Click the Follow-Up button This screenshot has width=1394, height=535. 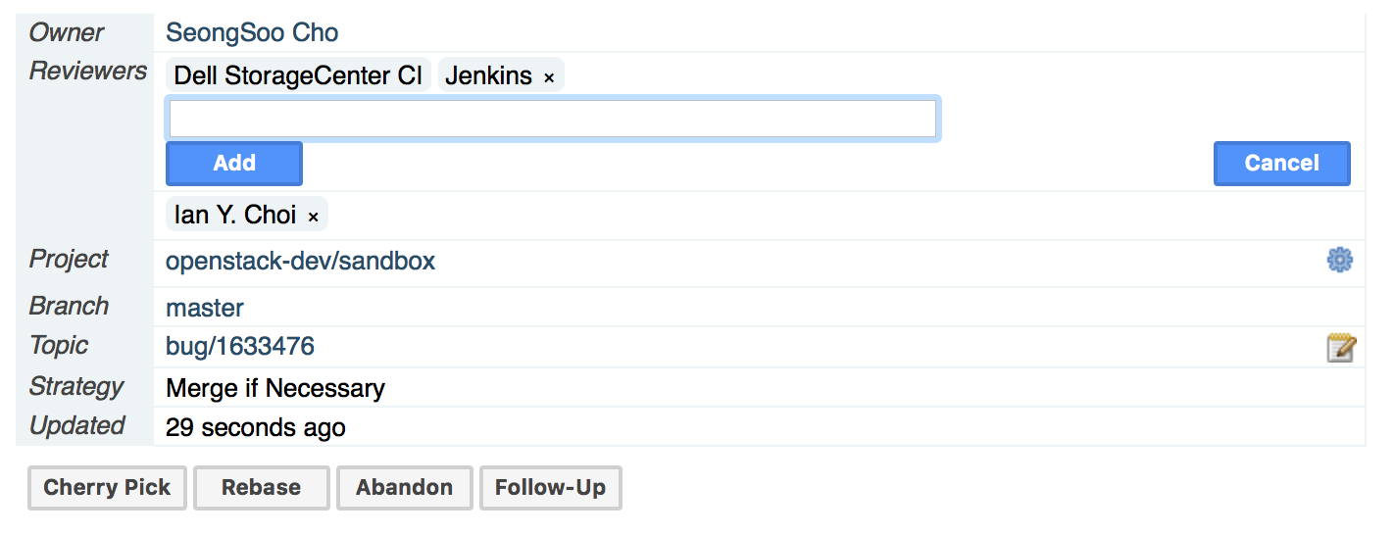point(550,488)
